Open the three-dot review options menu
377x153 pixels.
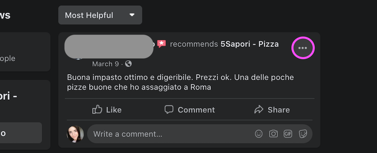coord(303,48)
